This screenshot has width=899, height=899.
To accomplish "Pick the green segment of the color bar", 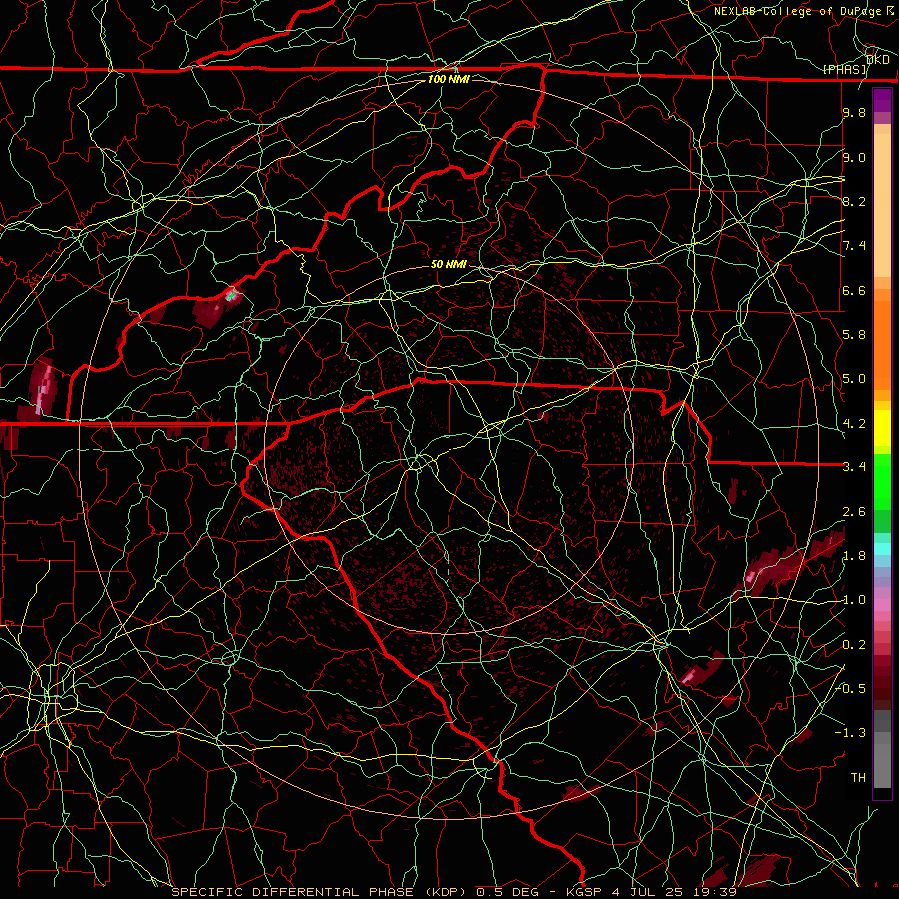I will click(882, 481).
